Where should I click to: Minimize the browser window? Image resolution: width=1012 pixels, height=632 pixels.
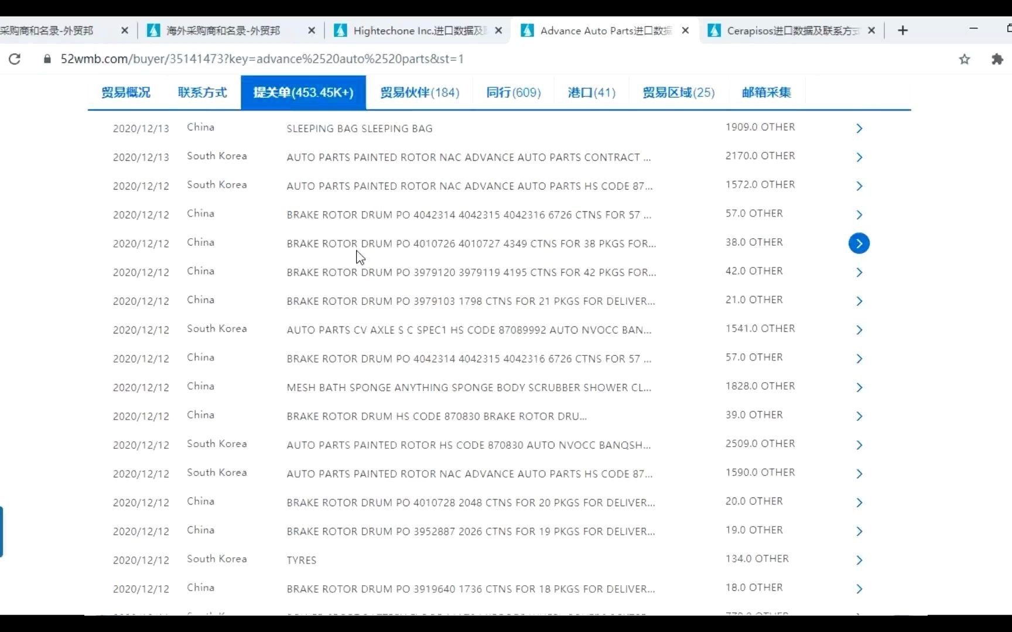[973, 29]
